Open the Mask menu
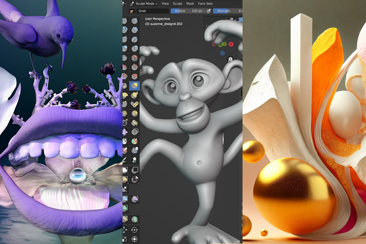Viewport: 366px width, 244px height. pyautogui.click(x=190, y=3)
